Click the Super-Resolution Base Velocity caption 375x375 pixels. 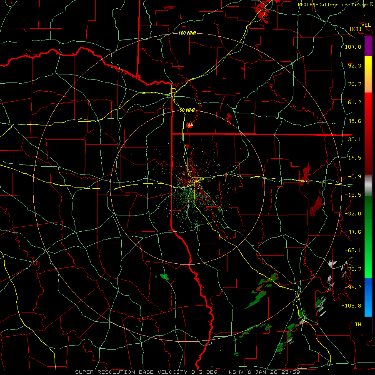(187, 372)
